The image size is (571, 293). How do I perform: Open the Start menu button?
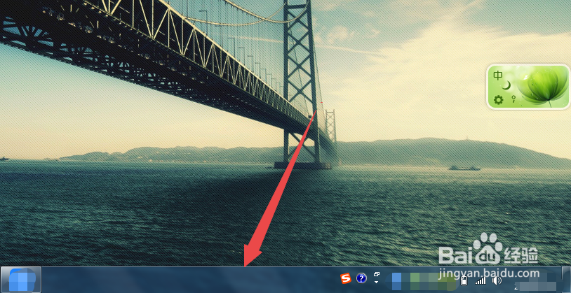[21, 280]
